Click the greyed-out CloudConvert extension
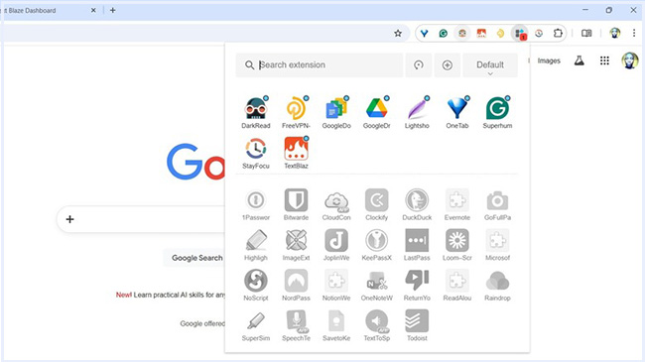 (336, 200)
